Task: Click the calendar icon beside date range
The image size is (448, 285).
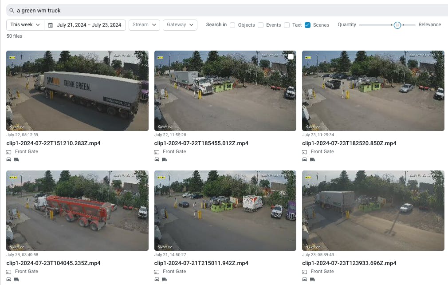Action: [51, 25]
